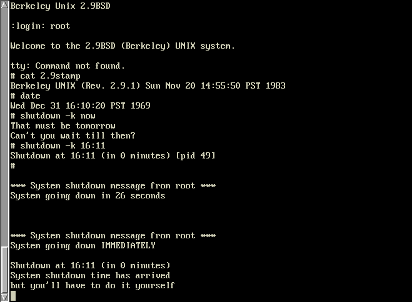Click the scrollbar up arrow
Viewport: 412px width, 302px height.
coord(4,4)
